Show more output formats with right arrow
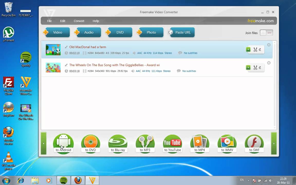 pos(274,143)
